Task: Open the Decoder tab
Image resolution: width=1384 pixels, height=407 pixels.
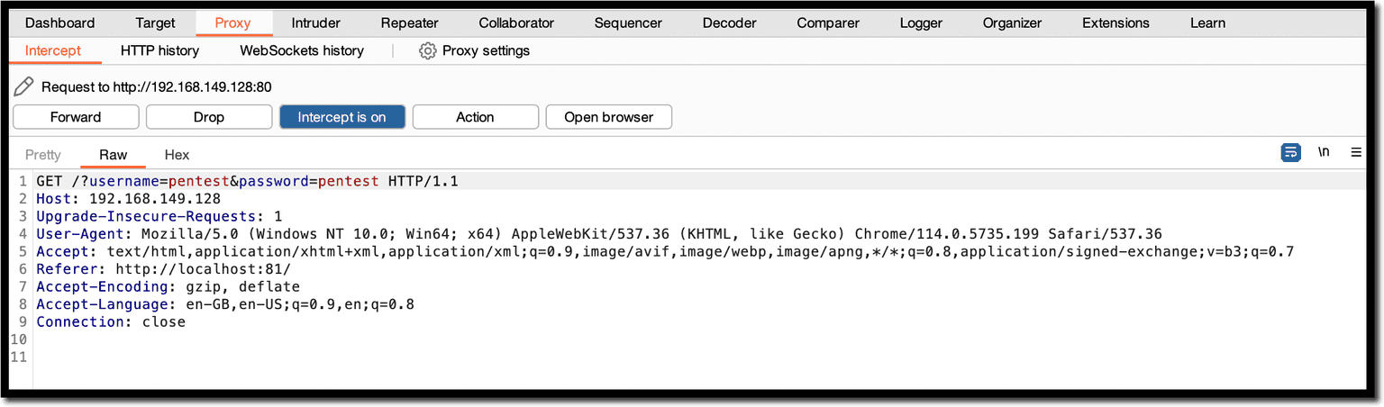Action: pos(729,23)
